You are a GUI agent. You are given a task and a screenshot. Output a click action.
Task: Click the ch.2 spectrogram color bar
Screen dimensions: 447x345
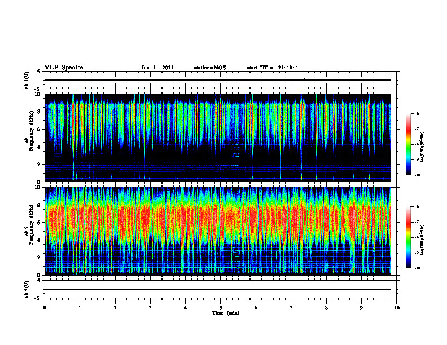click(x=408, y=237)
